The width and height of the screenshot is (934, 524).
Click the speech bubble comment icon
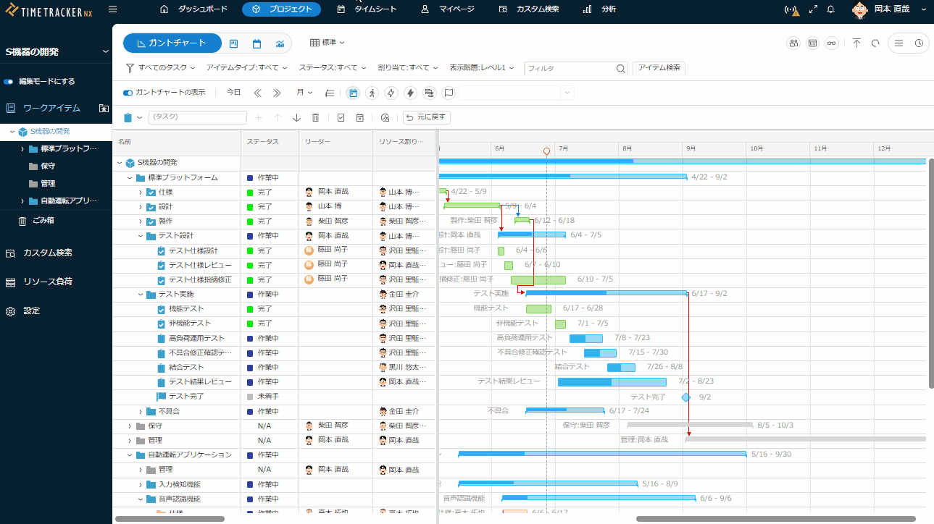tap(449, 93)
